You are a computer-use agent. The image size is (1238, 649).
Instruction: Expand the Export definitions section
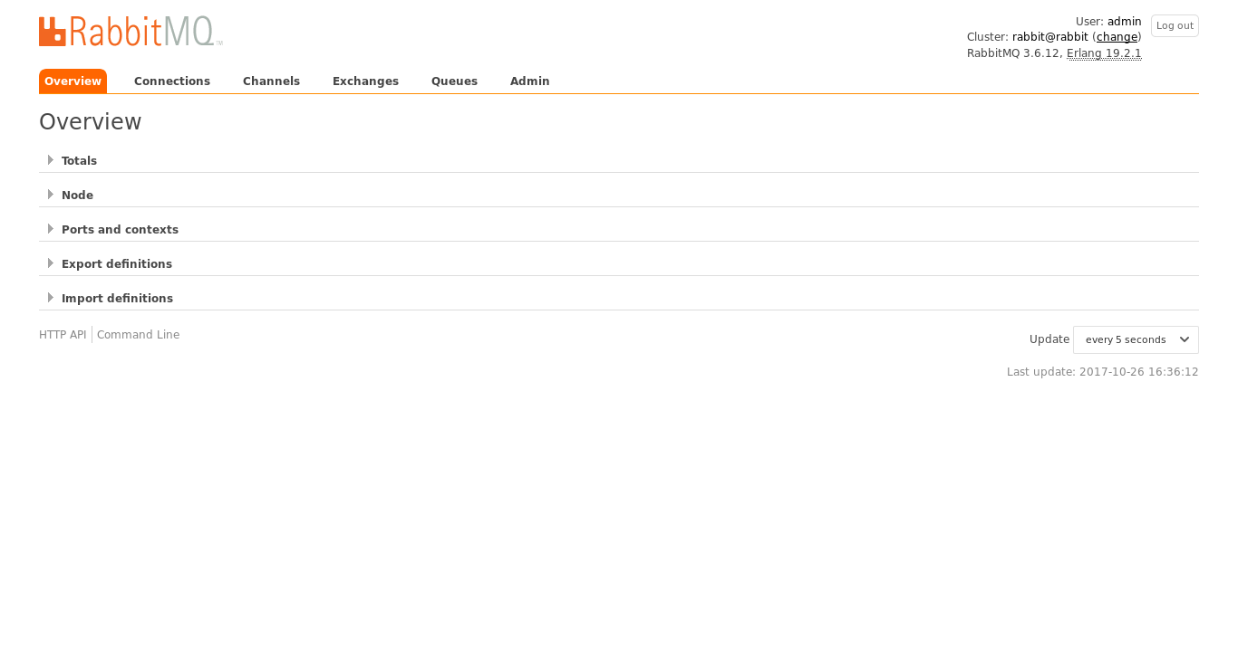116,263
